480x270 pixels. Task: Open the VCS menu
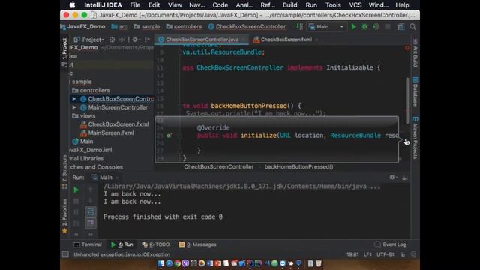355,5
